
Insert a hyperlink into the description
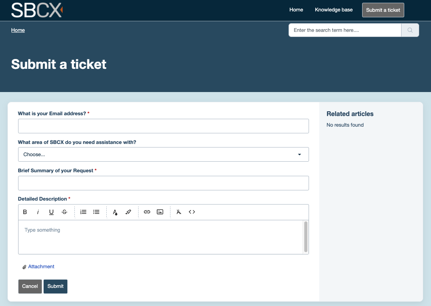point(147,212)
